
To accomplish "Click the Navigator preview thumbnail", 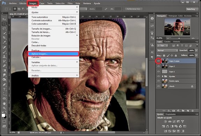I will click(x=177, y=27).
